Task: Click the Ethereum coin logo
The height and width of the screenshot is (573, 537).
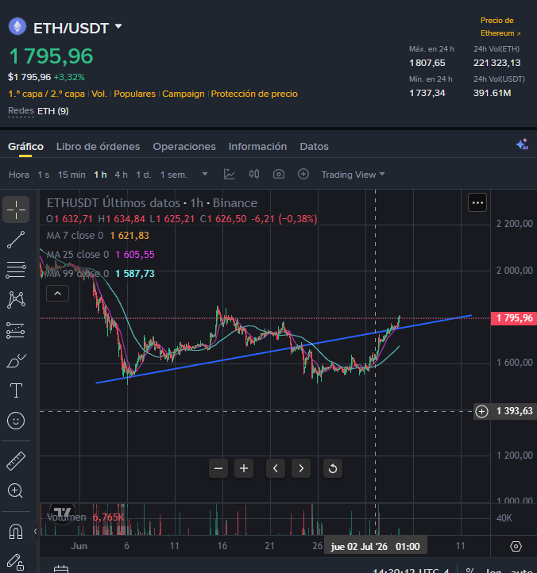Action: [x=17, y=27]
